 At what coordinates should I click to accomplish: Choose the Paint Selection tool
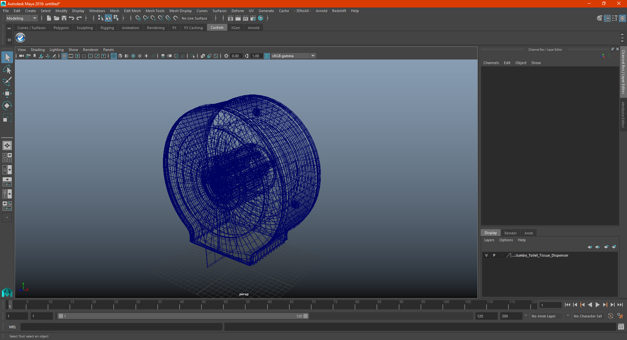7,81
